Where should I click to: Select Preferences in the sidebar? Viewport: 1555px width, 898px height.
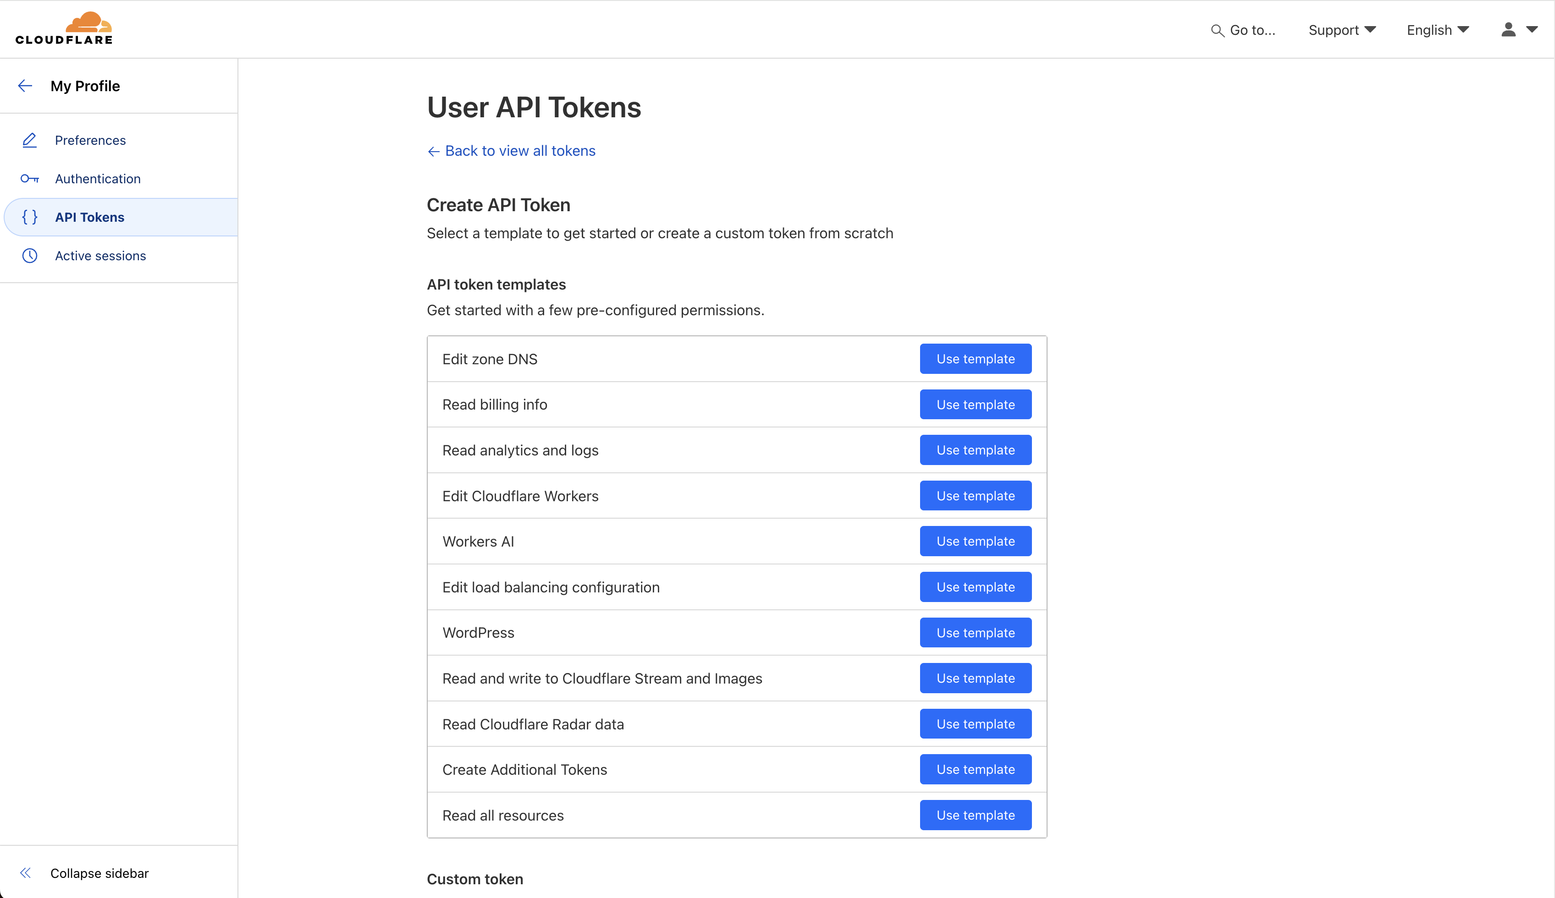point(90,140)
